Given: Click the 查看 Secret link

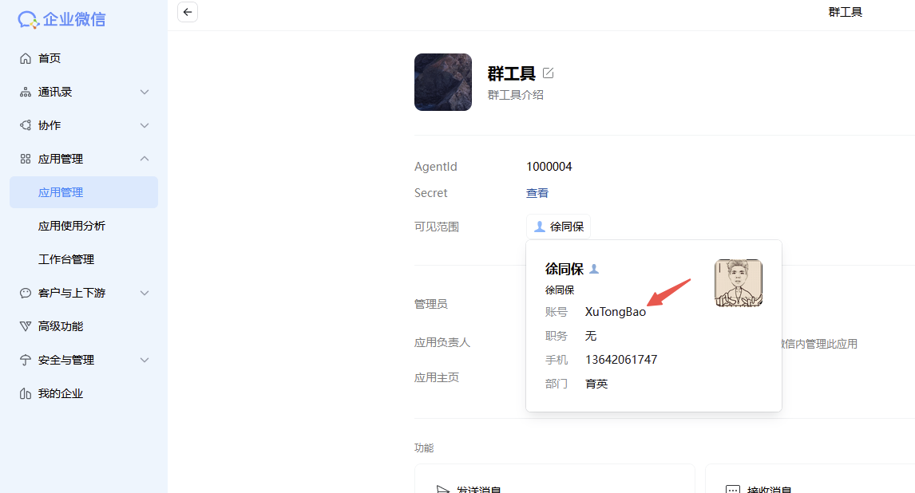Looking at the screenshot, I should point(537,193).
